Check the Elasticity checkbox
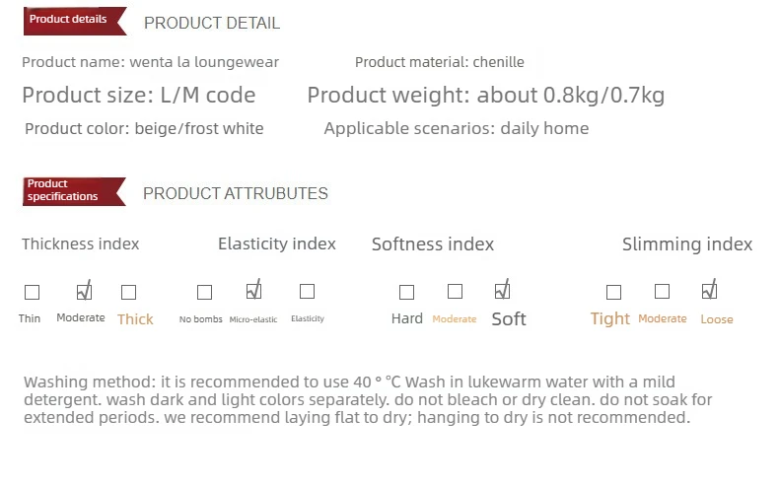This screenshot has width=779, height=487. coord(307,291)
